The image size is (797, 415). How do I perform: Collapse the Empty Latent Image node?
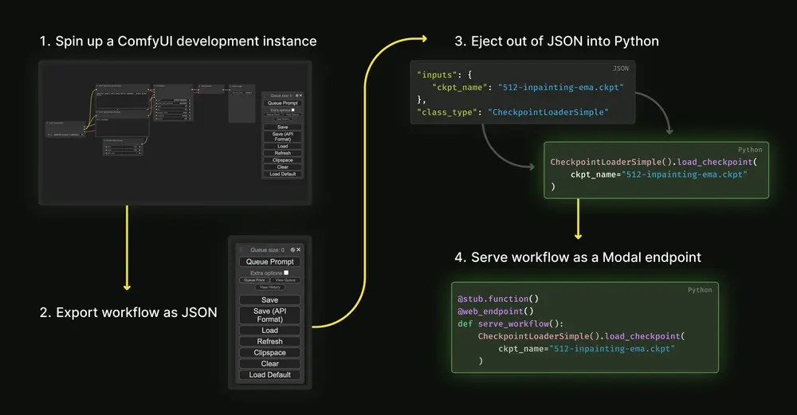pyautogui.click(x=105, y=140)
